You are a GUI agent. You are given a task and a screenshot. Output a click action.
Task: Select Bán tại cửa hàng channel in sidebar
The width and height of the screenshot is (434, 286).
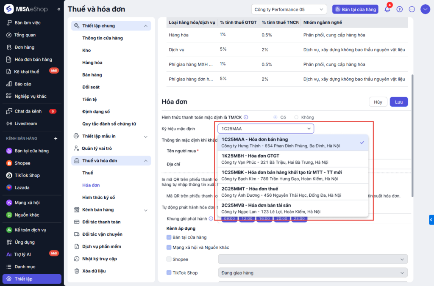pos(32,151)
